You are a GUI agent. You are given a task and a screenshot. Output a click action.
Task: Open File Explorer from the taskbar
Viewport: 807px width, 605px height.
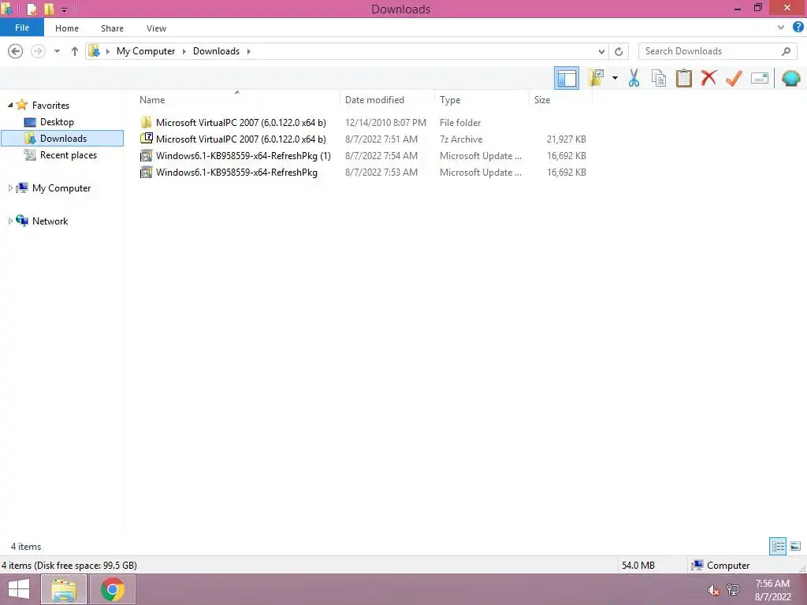63,589
